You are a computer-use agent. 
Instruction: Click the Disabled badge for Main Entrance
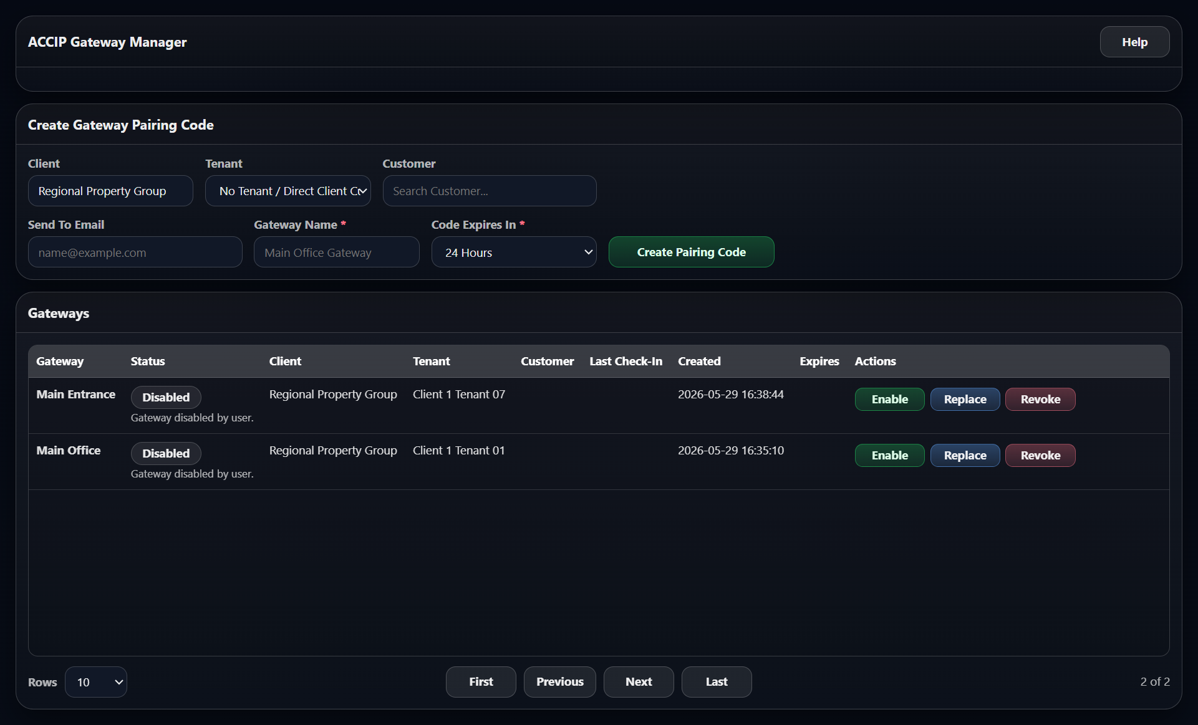point(166,397)
